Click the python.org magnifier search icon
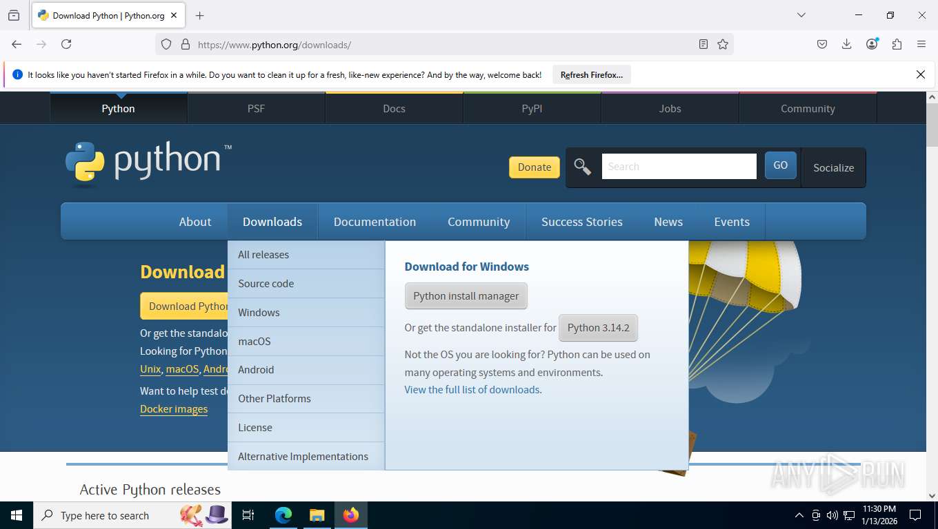 583,167
